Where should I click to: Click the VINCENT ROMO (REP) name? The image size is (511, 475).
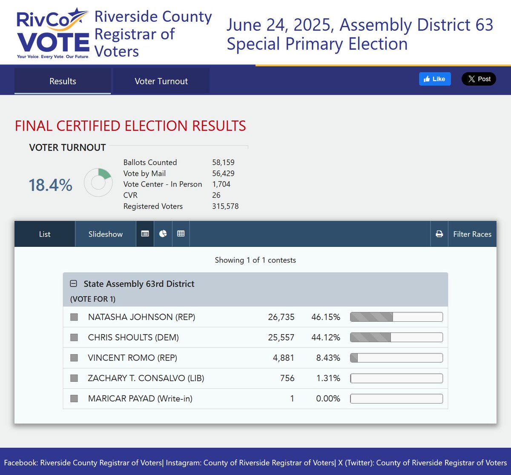tap(132, 358)
